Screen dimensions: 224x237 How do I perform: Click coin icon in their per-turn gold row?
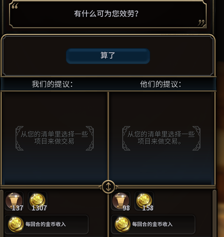(122, 224)
